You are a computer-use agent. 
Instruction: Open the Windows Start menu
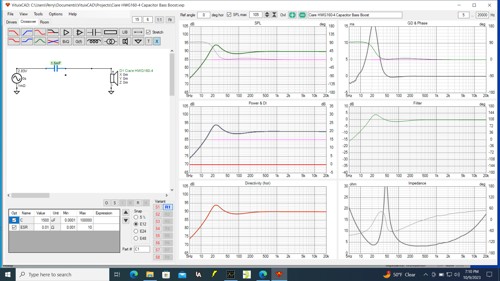(8, 274)
